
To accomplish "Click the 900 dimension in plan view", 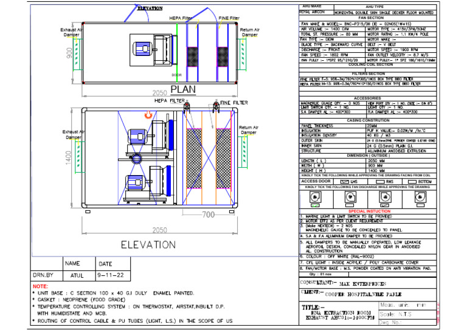I will pyautogui.click(x=69, y=53).
